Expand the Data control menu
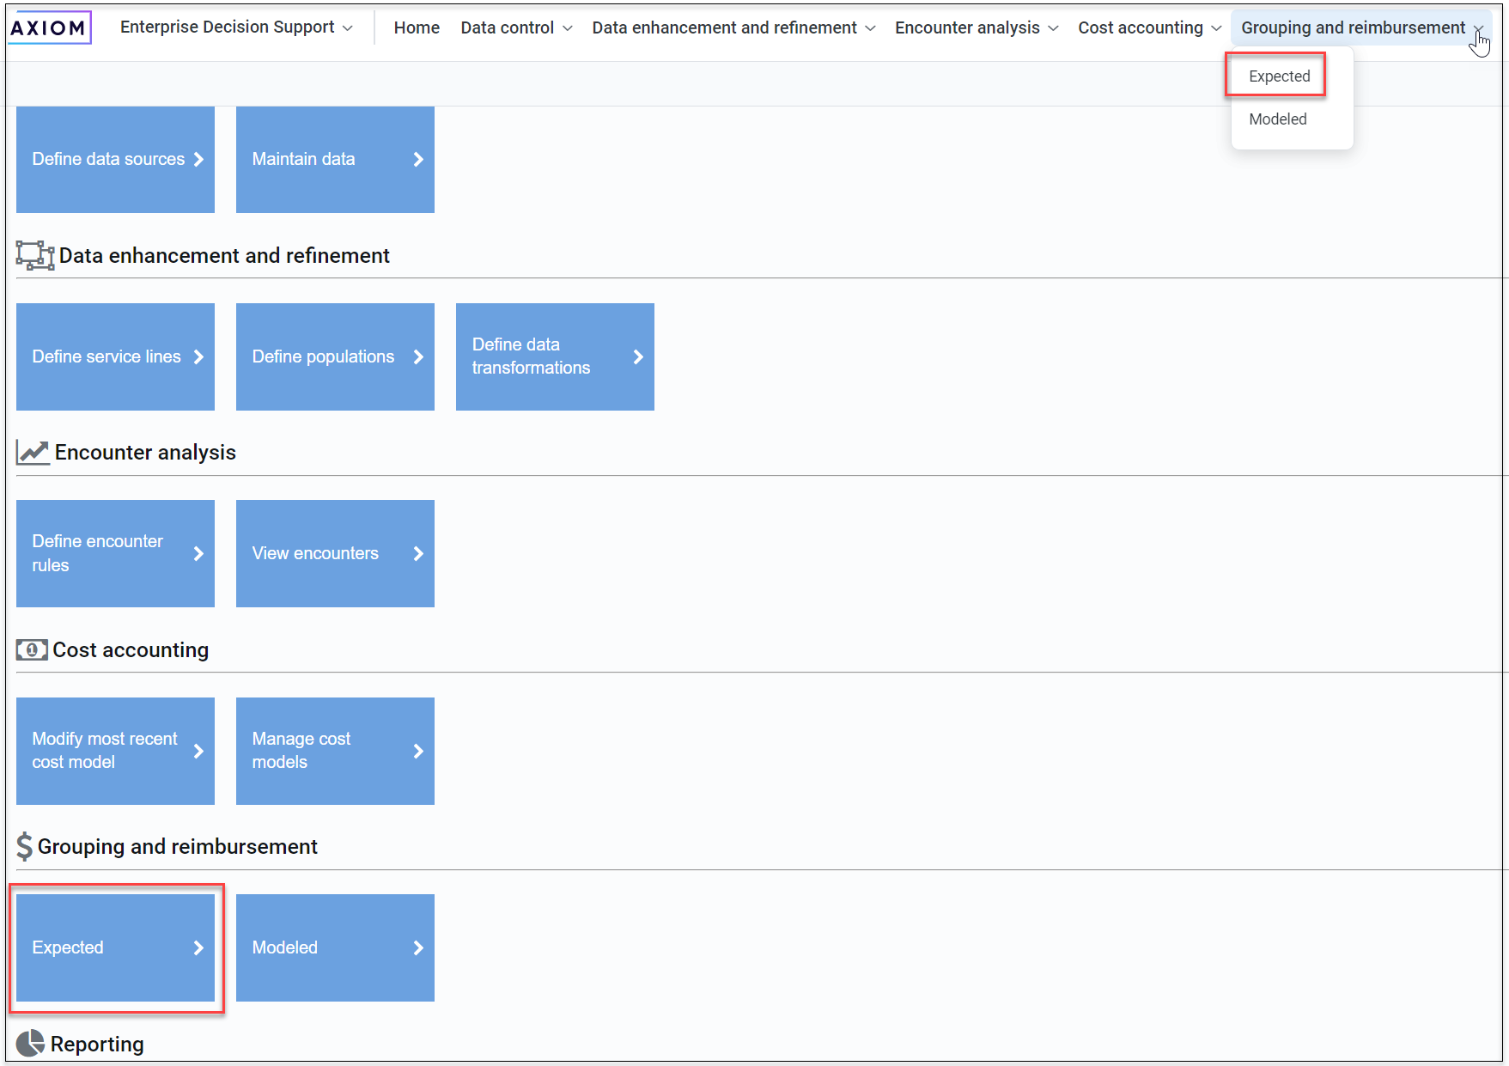1509x1066 pixels. point(516,27)
